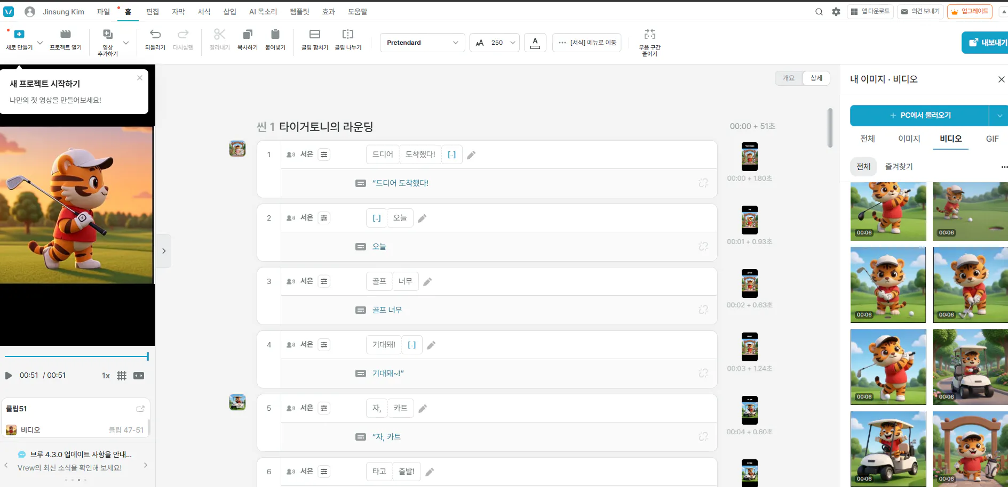Click the 되돌리기 undo icon

coord(155,34)
